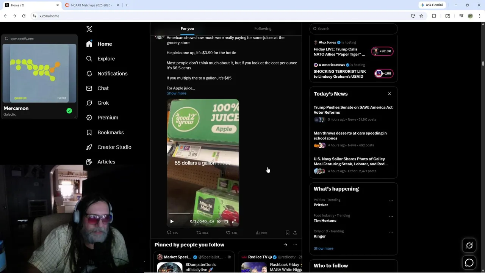Open the Chrome profile avatar
Image resolution: width=485 pixels, height=273 pixels.
point(471,16)
